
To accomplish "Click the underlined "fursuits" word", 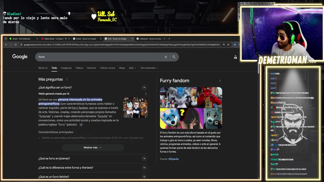I will tap(103, 116).
